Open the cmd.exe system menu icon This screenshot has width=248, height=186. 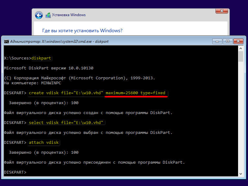[6, 42]
